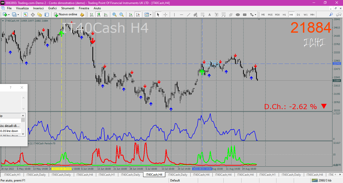Set timeframe to D1

[298, 15]
